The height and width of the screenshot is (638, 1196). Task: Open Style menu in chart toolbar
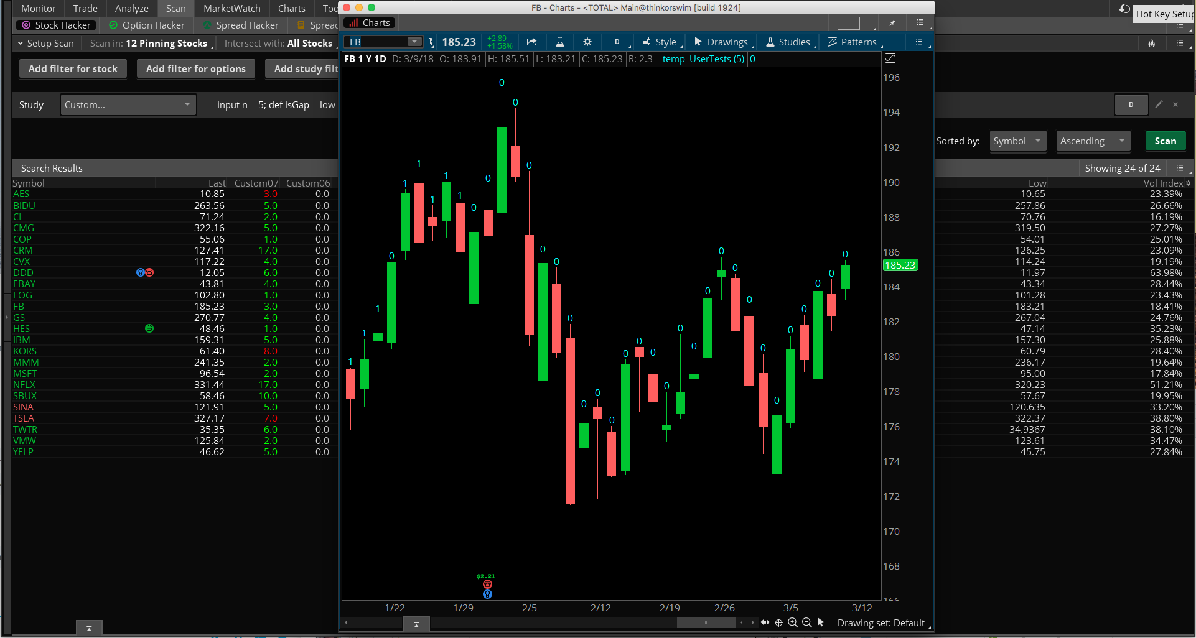(x=660, y=42)
